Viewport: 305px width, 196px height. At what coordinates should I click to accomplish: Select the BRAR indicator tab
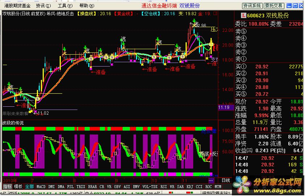click(x=92, y=187)
